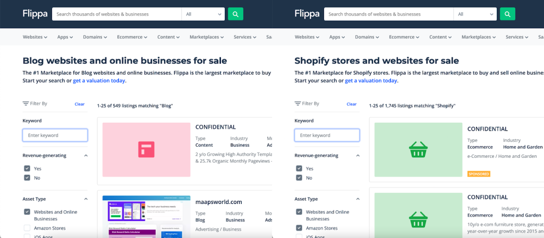Click 'Advertising / Business' description text
This screenshot has width=544, height=238.
[218, 229]
